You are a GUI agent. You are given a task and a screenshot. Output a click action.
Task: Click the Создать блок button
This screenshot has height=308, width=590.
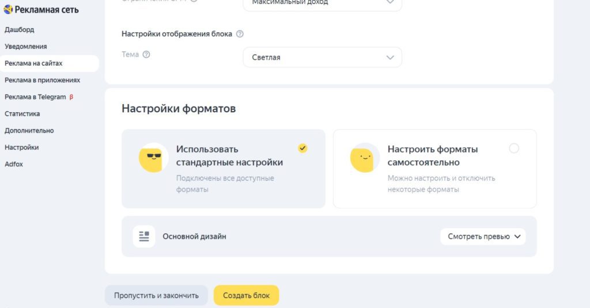tap(246, 295)
